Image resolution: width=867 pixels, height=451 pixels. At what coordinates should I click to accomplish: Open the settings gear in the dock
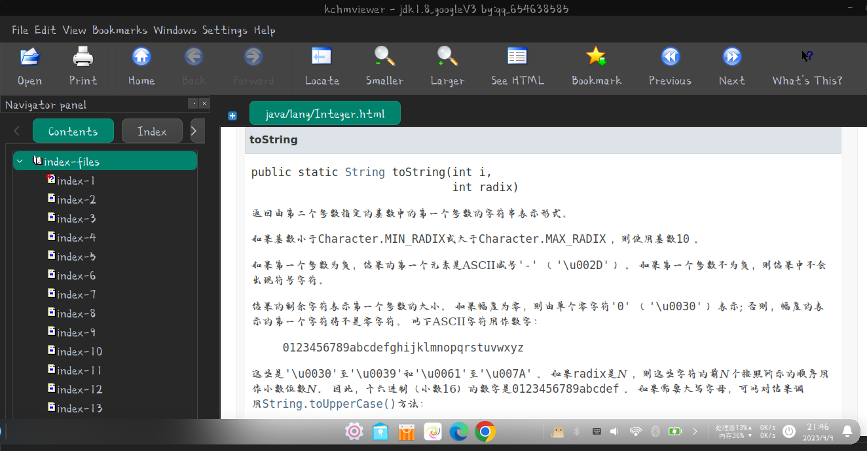click(x=354, y=431)
